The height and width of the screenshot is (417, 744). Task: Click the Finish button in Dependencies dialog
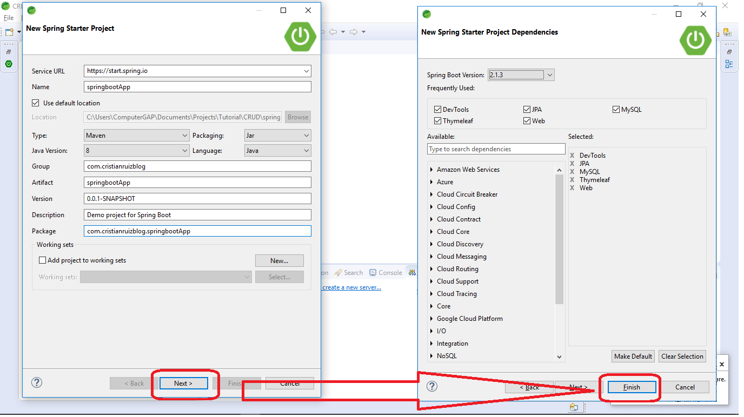coord(632,387)
